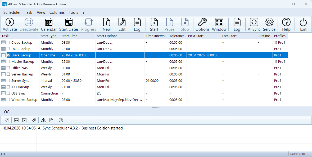The width and height of the screenshot is (312, 157).
Task: Open the Scheduler menu
Action: coord(12,12)
